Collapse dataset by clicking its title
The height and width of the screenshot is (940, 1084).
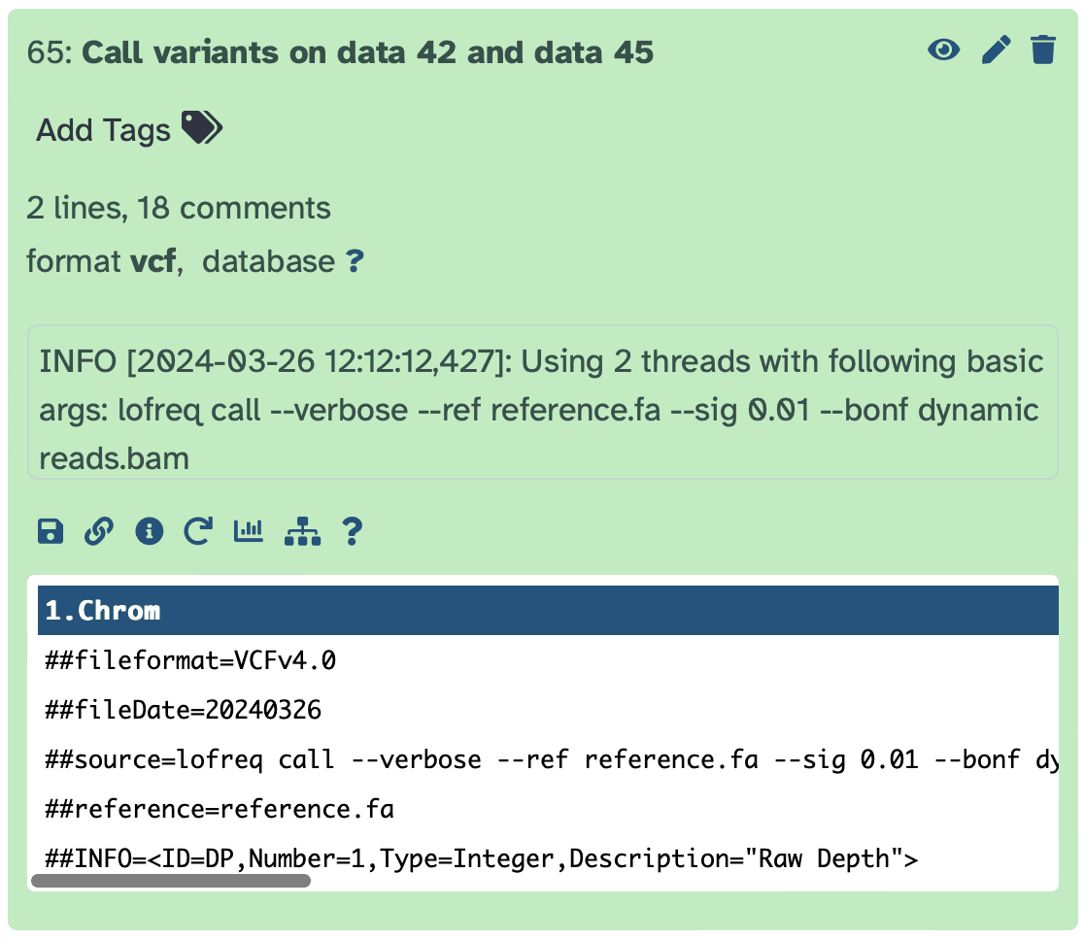pos(367,52)
